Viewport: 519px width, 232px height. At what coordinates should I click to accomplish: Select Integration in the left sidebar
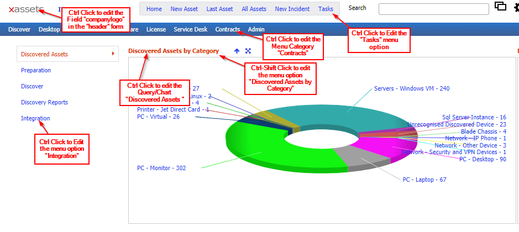click(x=35, y=118)
